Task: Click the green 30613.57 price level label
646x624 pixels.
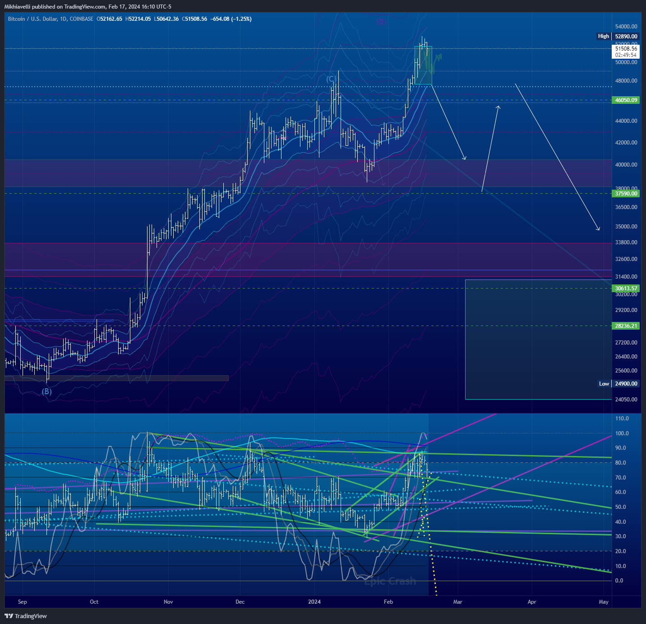Action: click(x=626, y=289)
